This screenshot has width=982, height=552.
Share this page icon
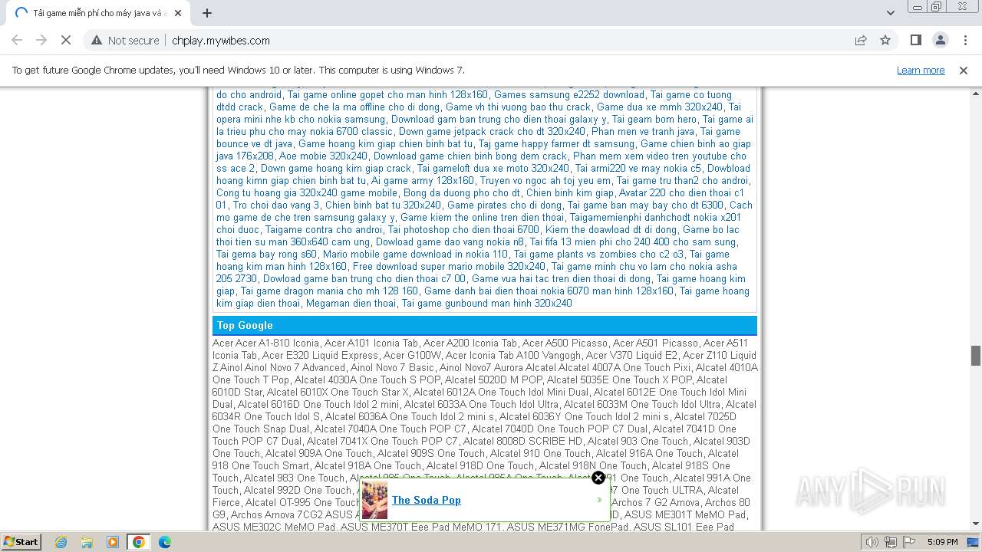[861, 41]
